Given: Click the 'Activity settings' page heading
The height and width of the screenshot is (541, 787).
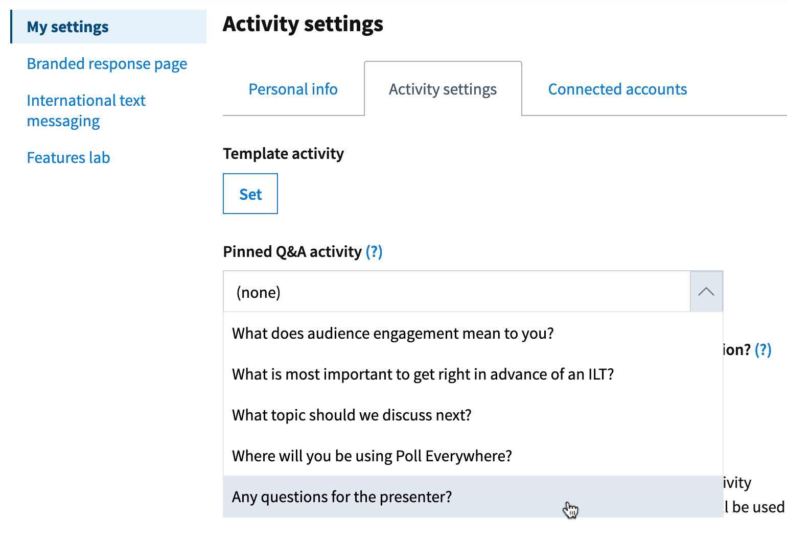Looking at the screenshot, I should pyautogui.click(x=303, y=24).
